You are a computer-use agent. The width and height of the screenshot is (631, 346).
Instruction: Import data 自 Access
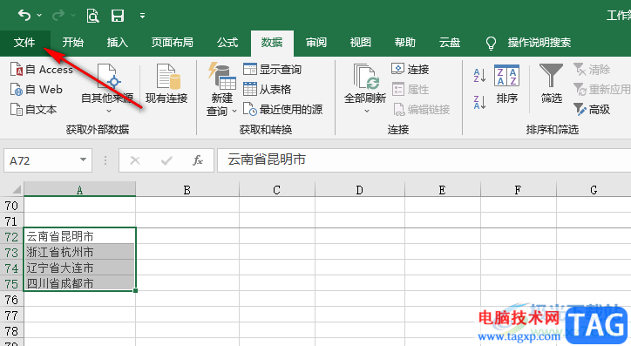coord(42,70)
